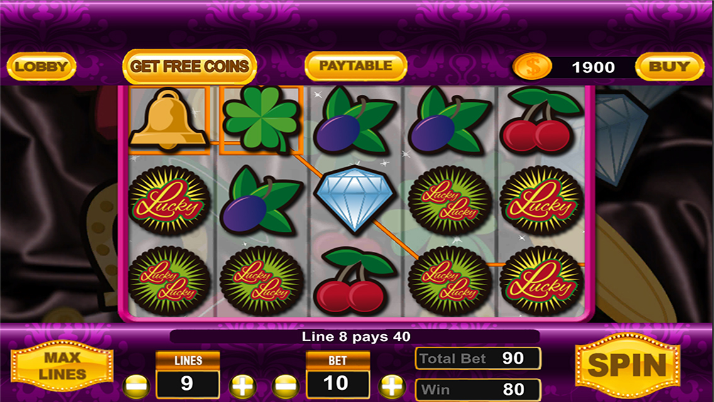Click the Lucky symbol in the first reel's middle row
The width and height of the screenshot is (714, 402).
(169, 200)
